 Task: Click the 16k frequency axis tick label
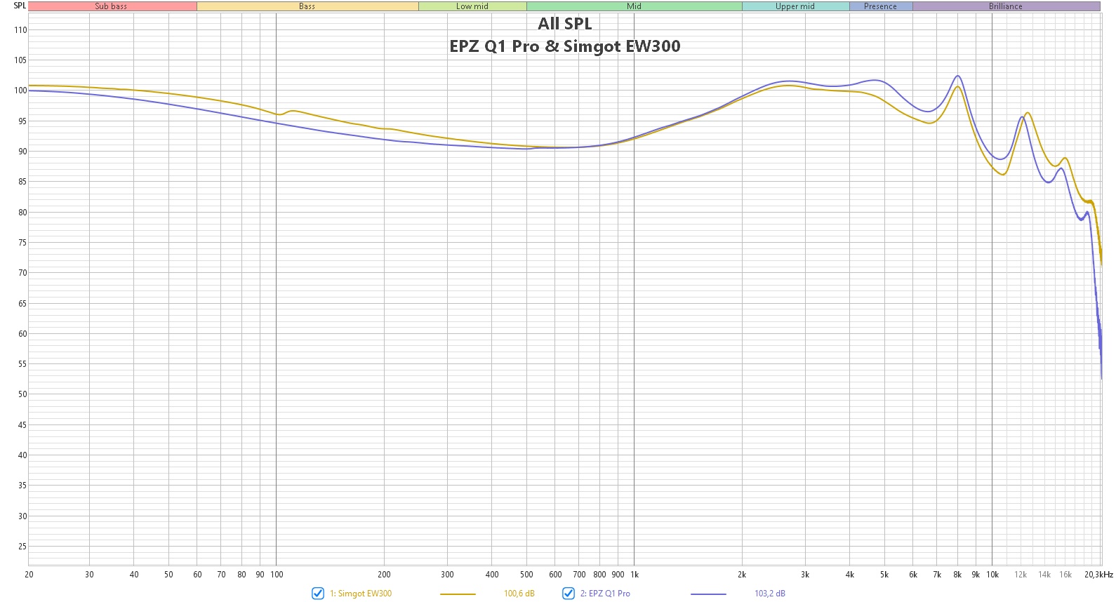1065,575
